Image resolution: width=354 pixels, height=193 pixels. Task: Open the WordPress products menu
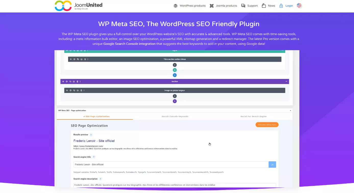tap(190, 6)
